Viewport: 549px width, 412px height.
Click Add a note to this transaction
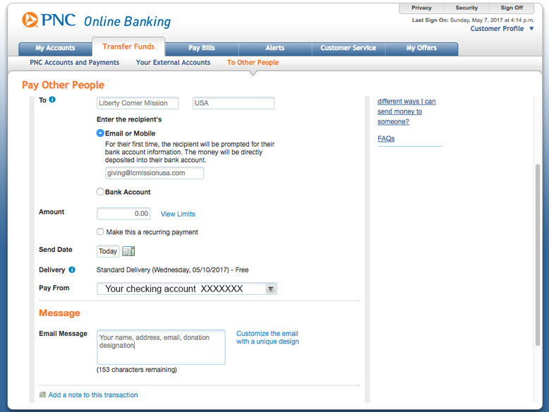(x=92, y=395)
